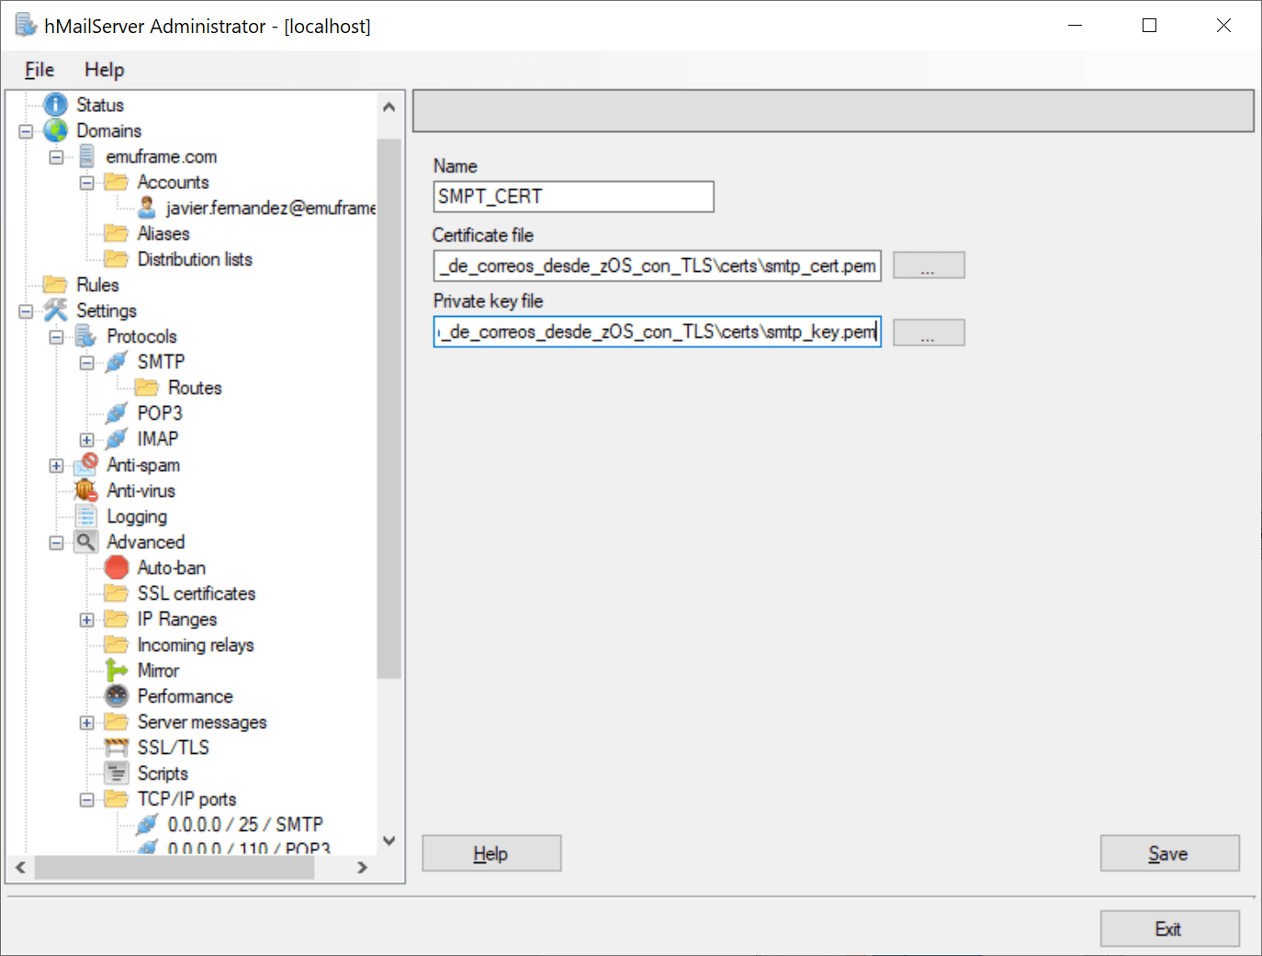The width and height of the screenshot is (1262, 956).
Task: Click inside the Name field showing SMPT_CERT
Action: click(x=573, y=197)
